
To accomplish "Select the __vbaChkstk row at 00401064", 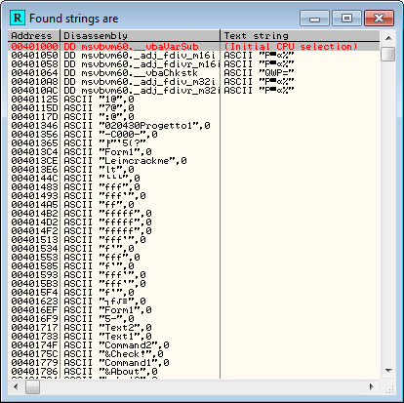I will pyautogui.click(x=194, y=73).
